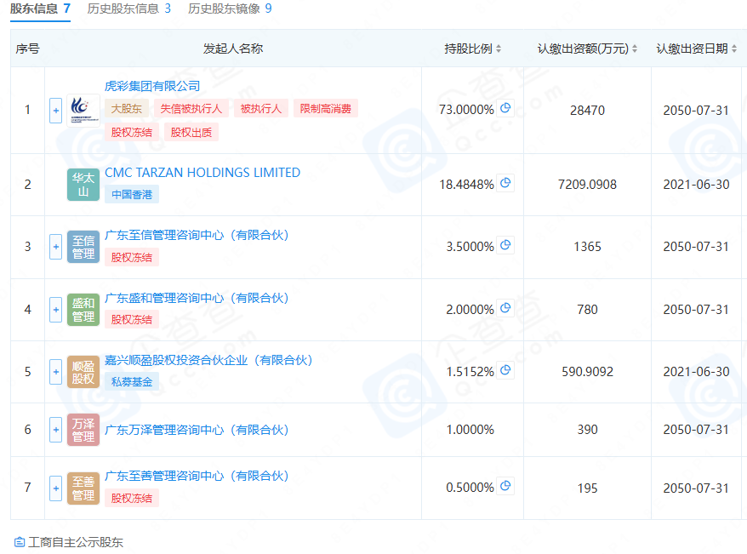The width and height of the screenshot is (747, 554).
Task: Switch to 历史股东信息 tab
Action: pyautogui.click(x=129, y=9)
